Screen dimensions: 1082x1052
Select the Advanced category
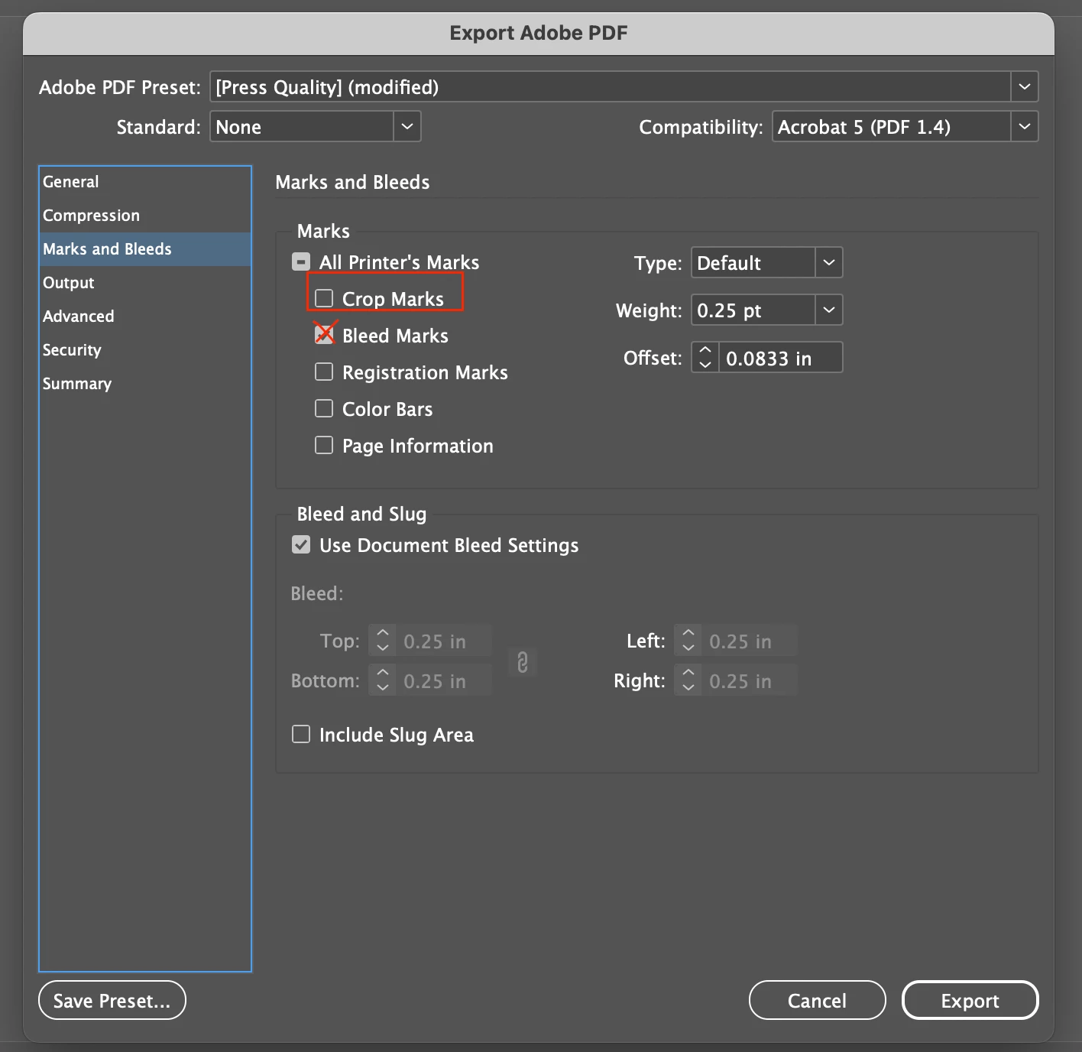tap(145, 317)
